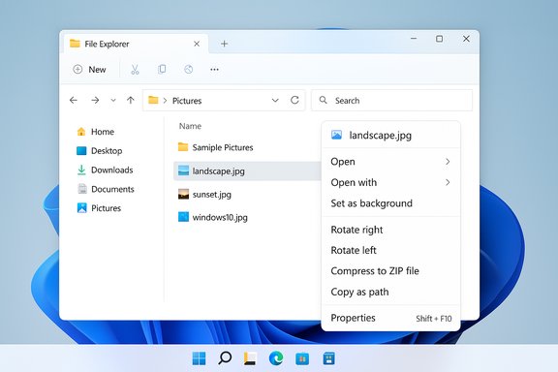This screenshot has height=372, width=558.
Task: Click the landscape.jpg context menu header
Action: coord(390,136)
